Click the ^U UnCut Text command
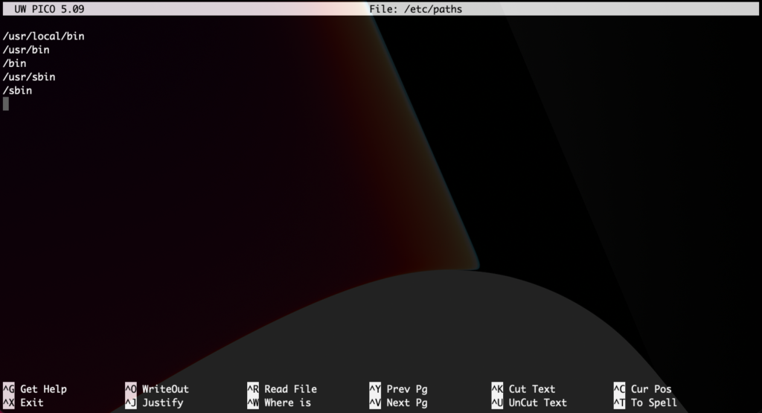Viewport: 762px width, 413px height. tap(529, 403)
